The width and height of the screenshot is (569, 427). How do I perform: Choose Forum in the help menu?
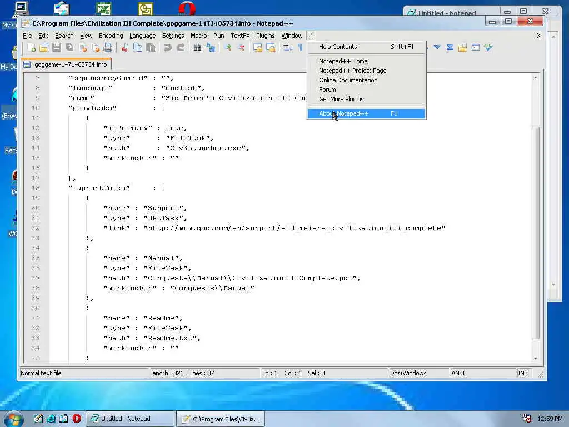click(366, 90)
